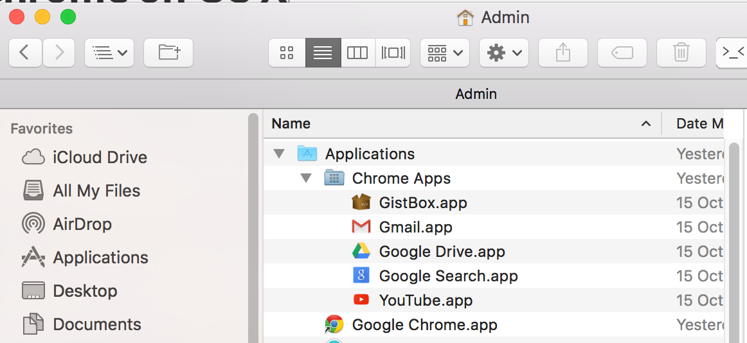Click the Share toolbar button
This screenshot has height=343, width=747.
coord(562,52)
